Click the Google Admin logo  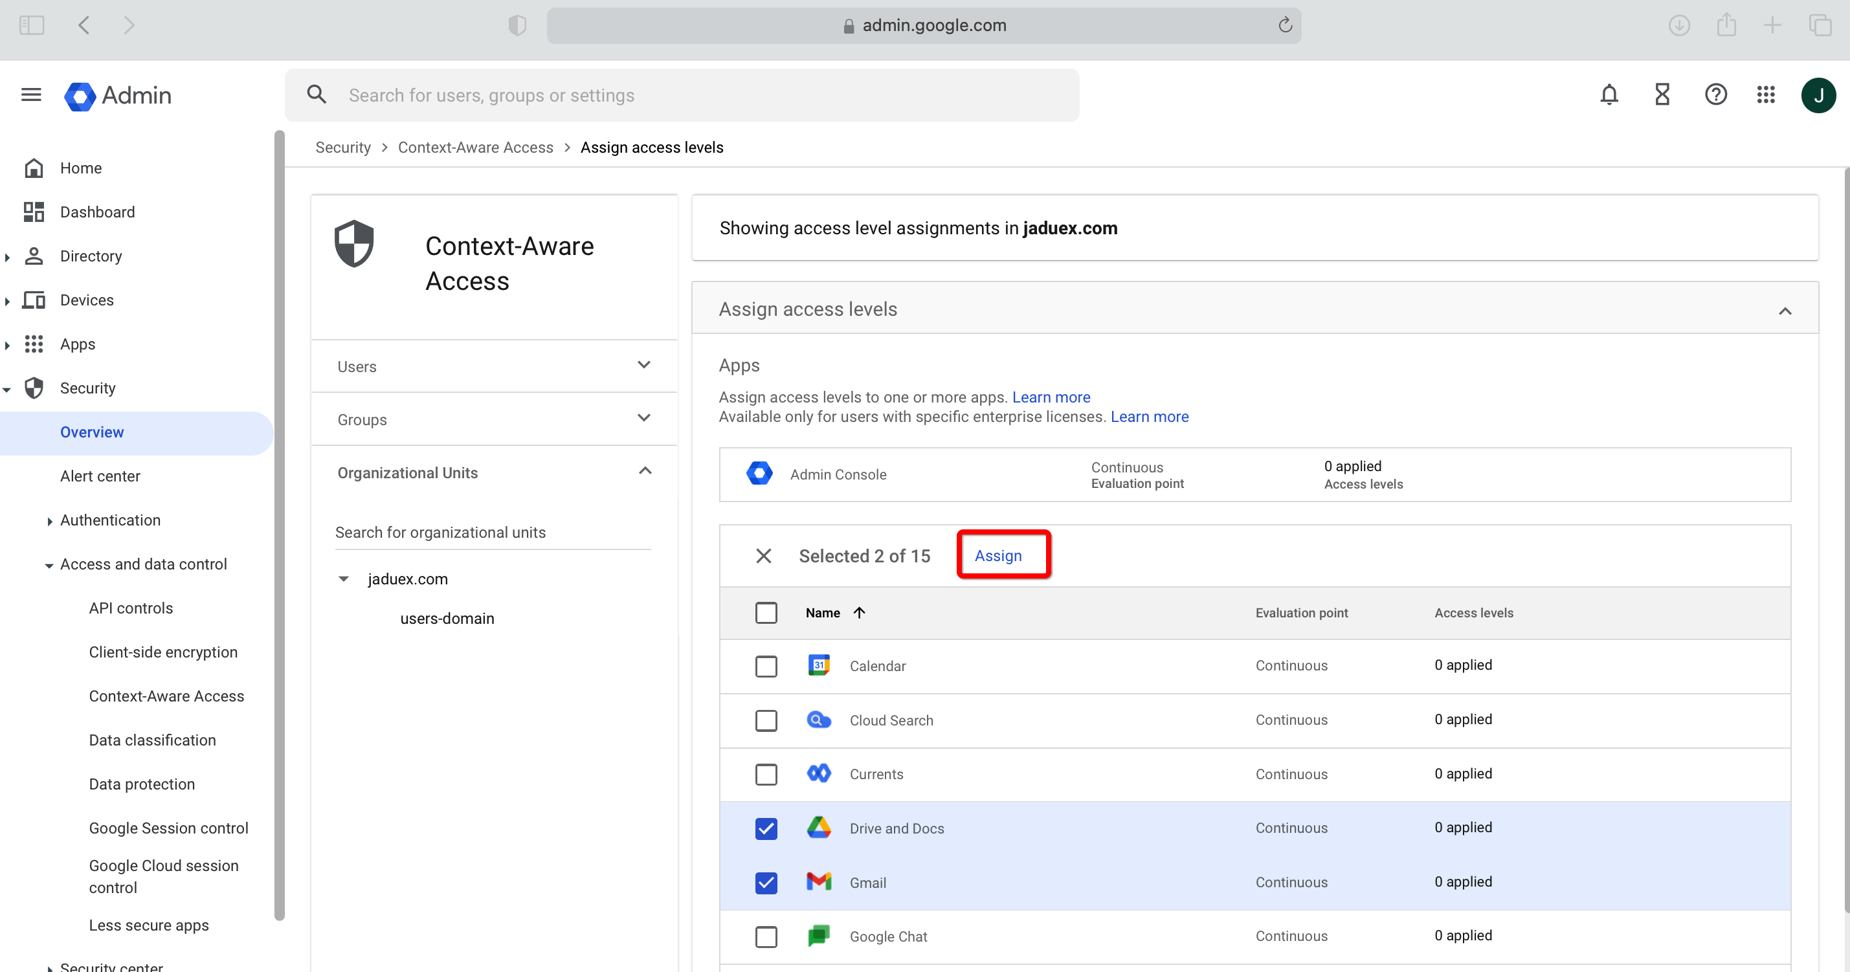(x=118, y=96)
